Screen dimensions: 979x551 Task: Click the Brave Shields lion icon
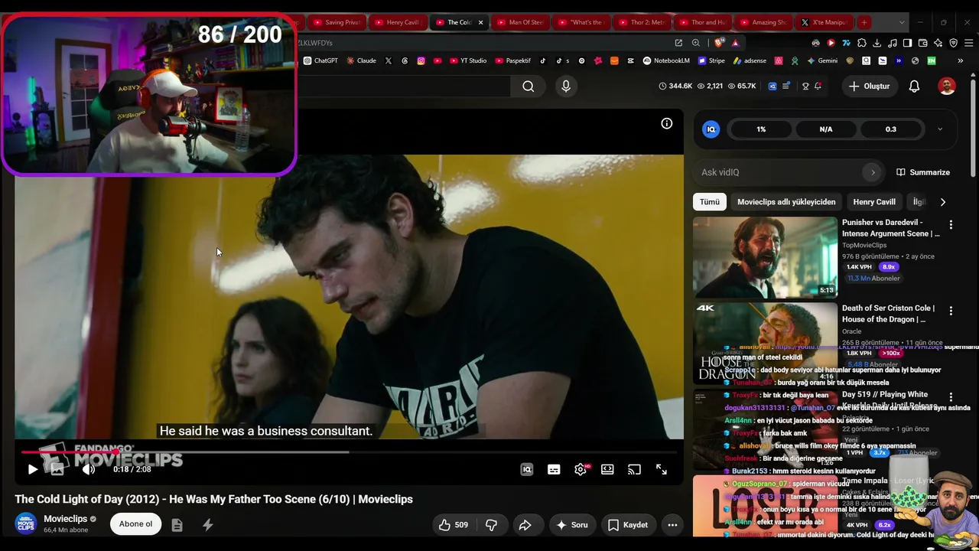click(717, 43)
